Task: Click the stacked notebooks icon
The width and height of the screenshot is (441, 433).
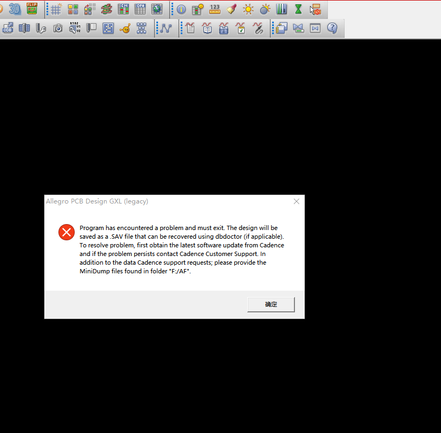Action: point(281,28)
